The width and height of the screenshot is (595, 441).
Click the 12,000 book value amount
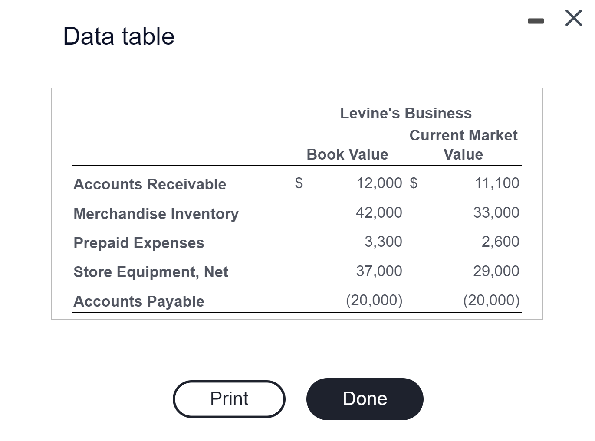(x=379, y=183)
